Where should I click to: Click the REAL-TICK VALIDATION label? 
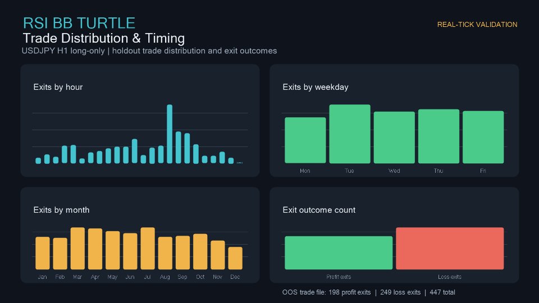pos(477,24)
